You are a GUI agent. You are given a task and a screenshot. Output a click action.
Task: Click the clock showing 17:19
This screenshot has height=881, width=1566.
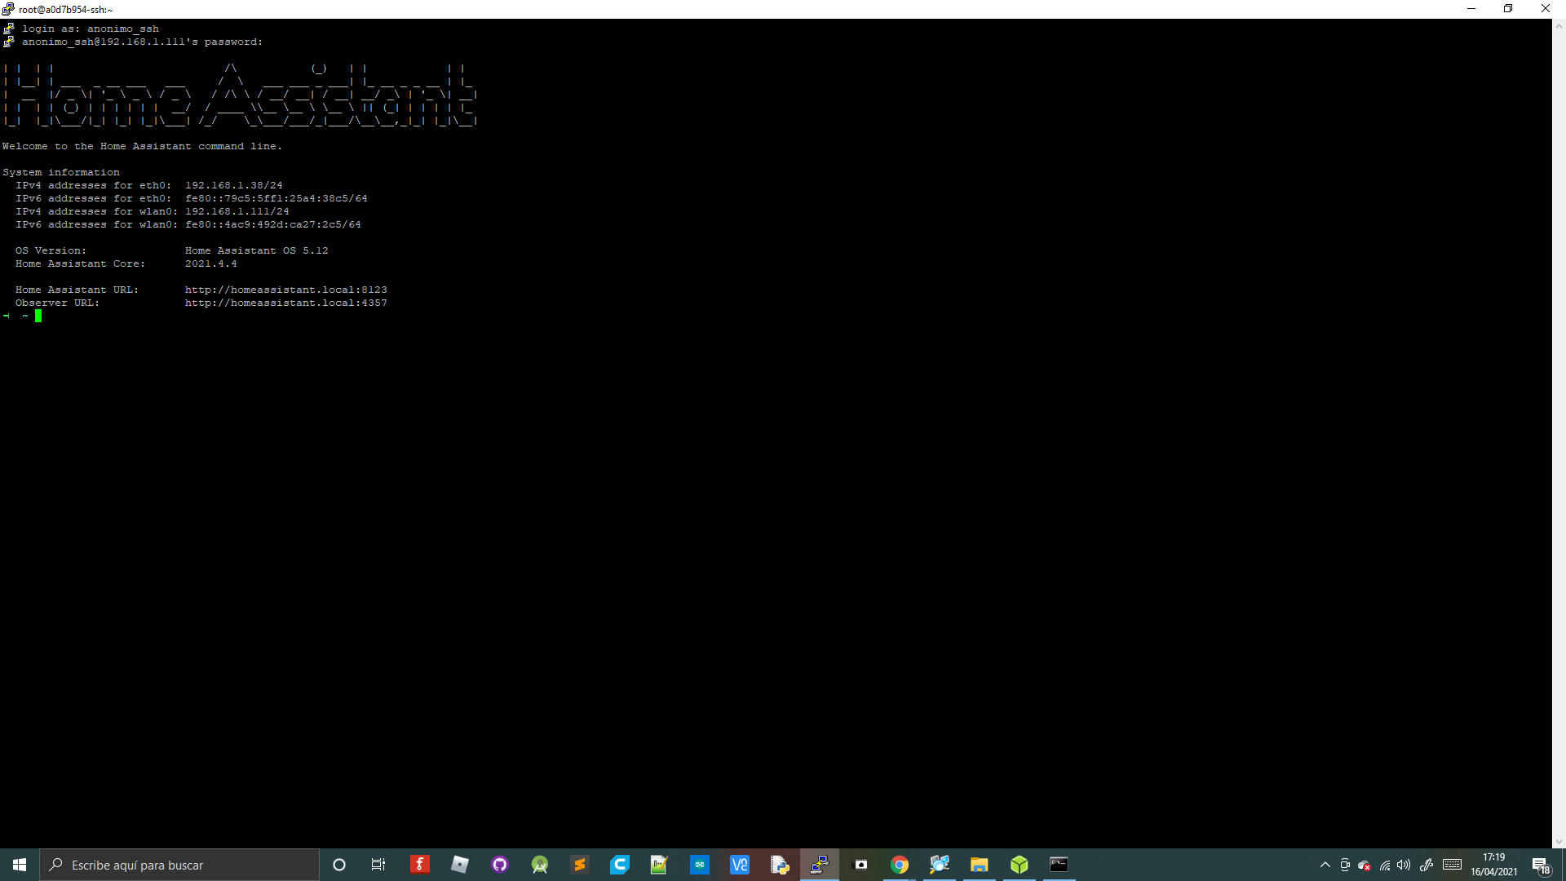tap(1494, 865)
